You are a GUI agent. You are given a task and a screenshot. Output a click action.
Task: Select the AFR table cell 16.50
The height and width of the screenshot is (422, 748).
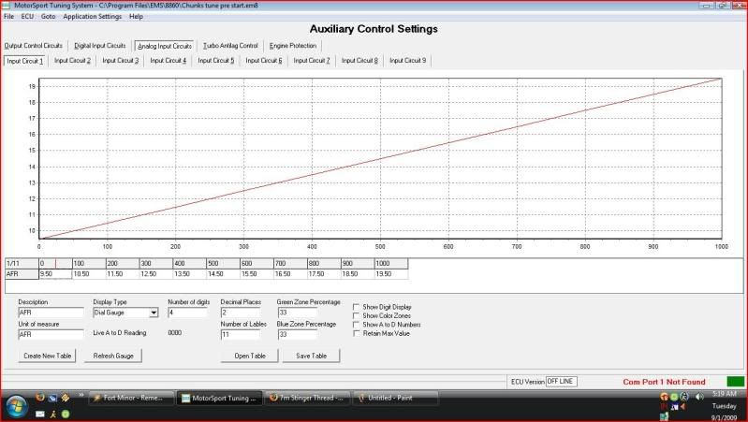(x=290, y=274)
